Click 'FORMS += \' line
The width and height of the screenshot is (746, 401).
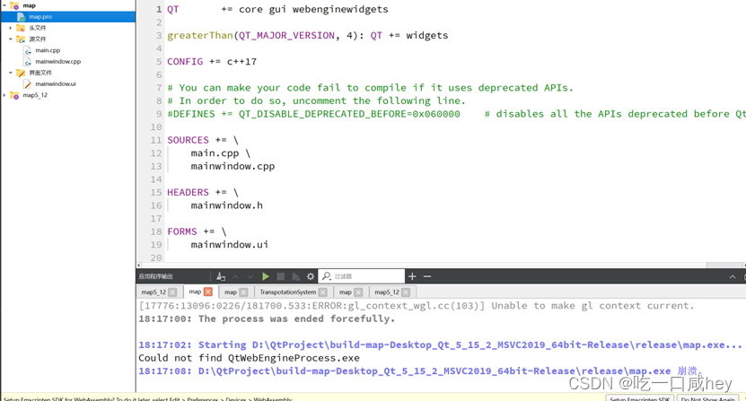[197, 231]
